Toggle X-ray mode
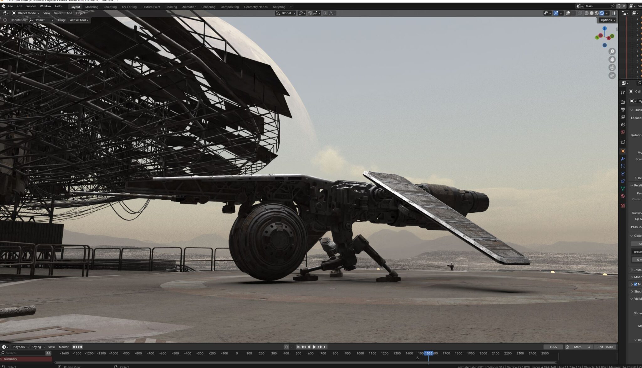Image resolution: width=642 pixels, height=368 pixels. [580, 13]
